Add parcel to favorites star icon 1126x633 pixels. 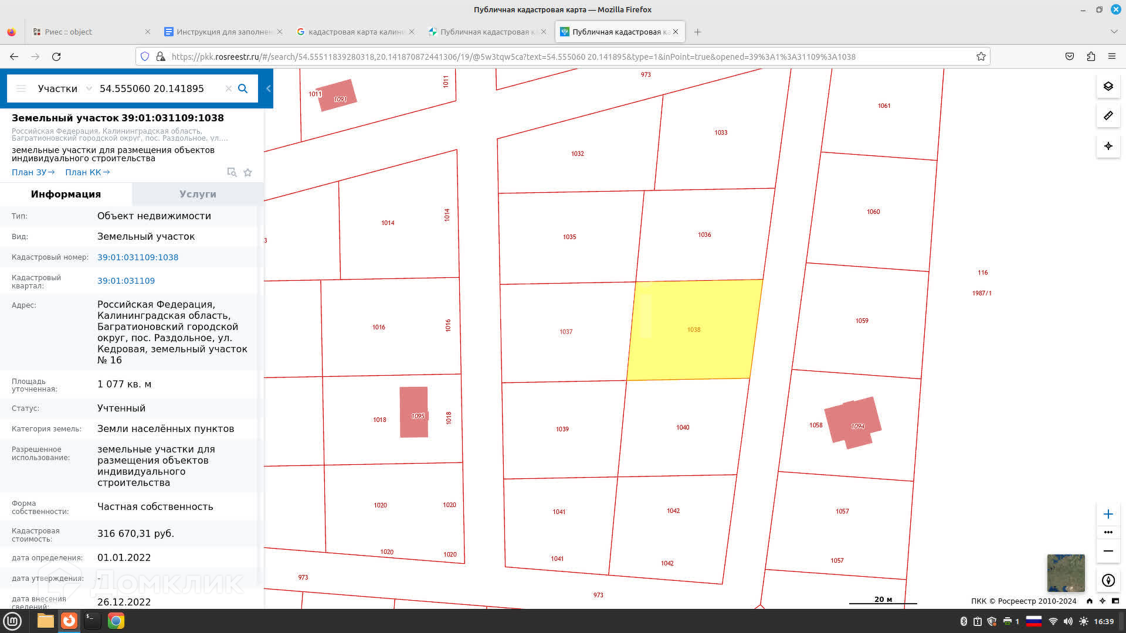pyautogui.click(x=247, y=172)
